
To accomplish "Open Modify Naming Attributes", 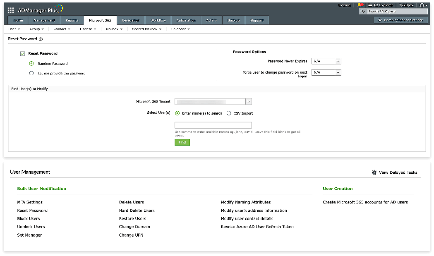I will tap(246, 202).
